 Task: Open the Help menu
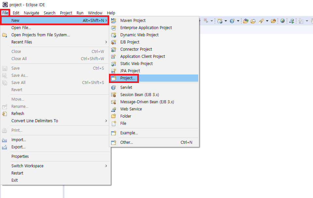point(111,13)
